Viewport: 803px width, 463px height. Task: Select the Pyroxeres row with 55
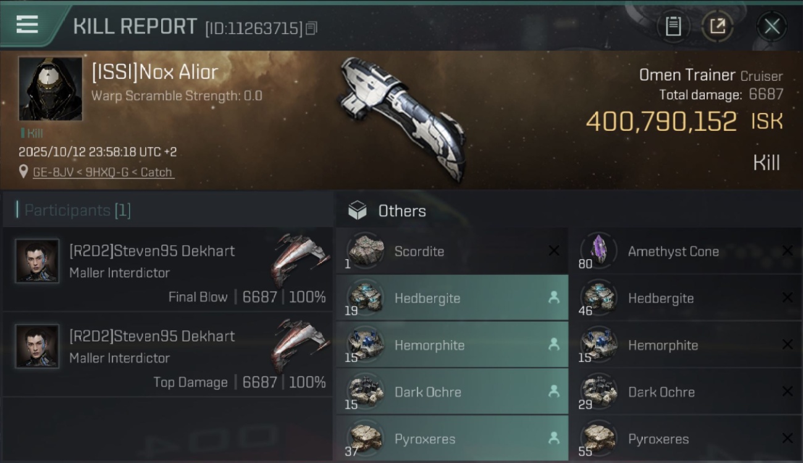pos(686,439)
